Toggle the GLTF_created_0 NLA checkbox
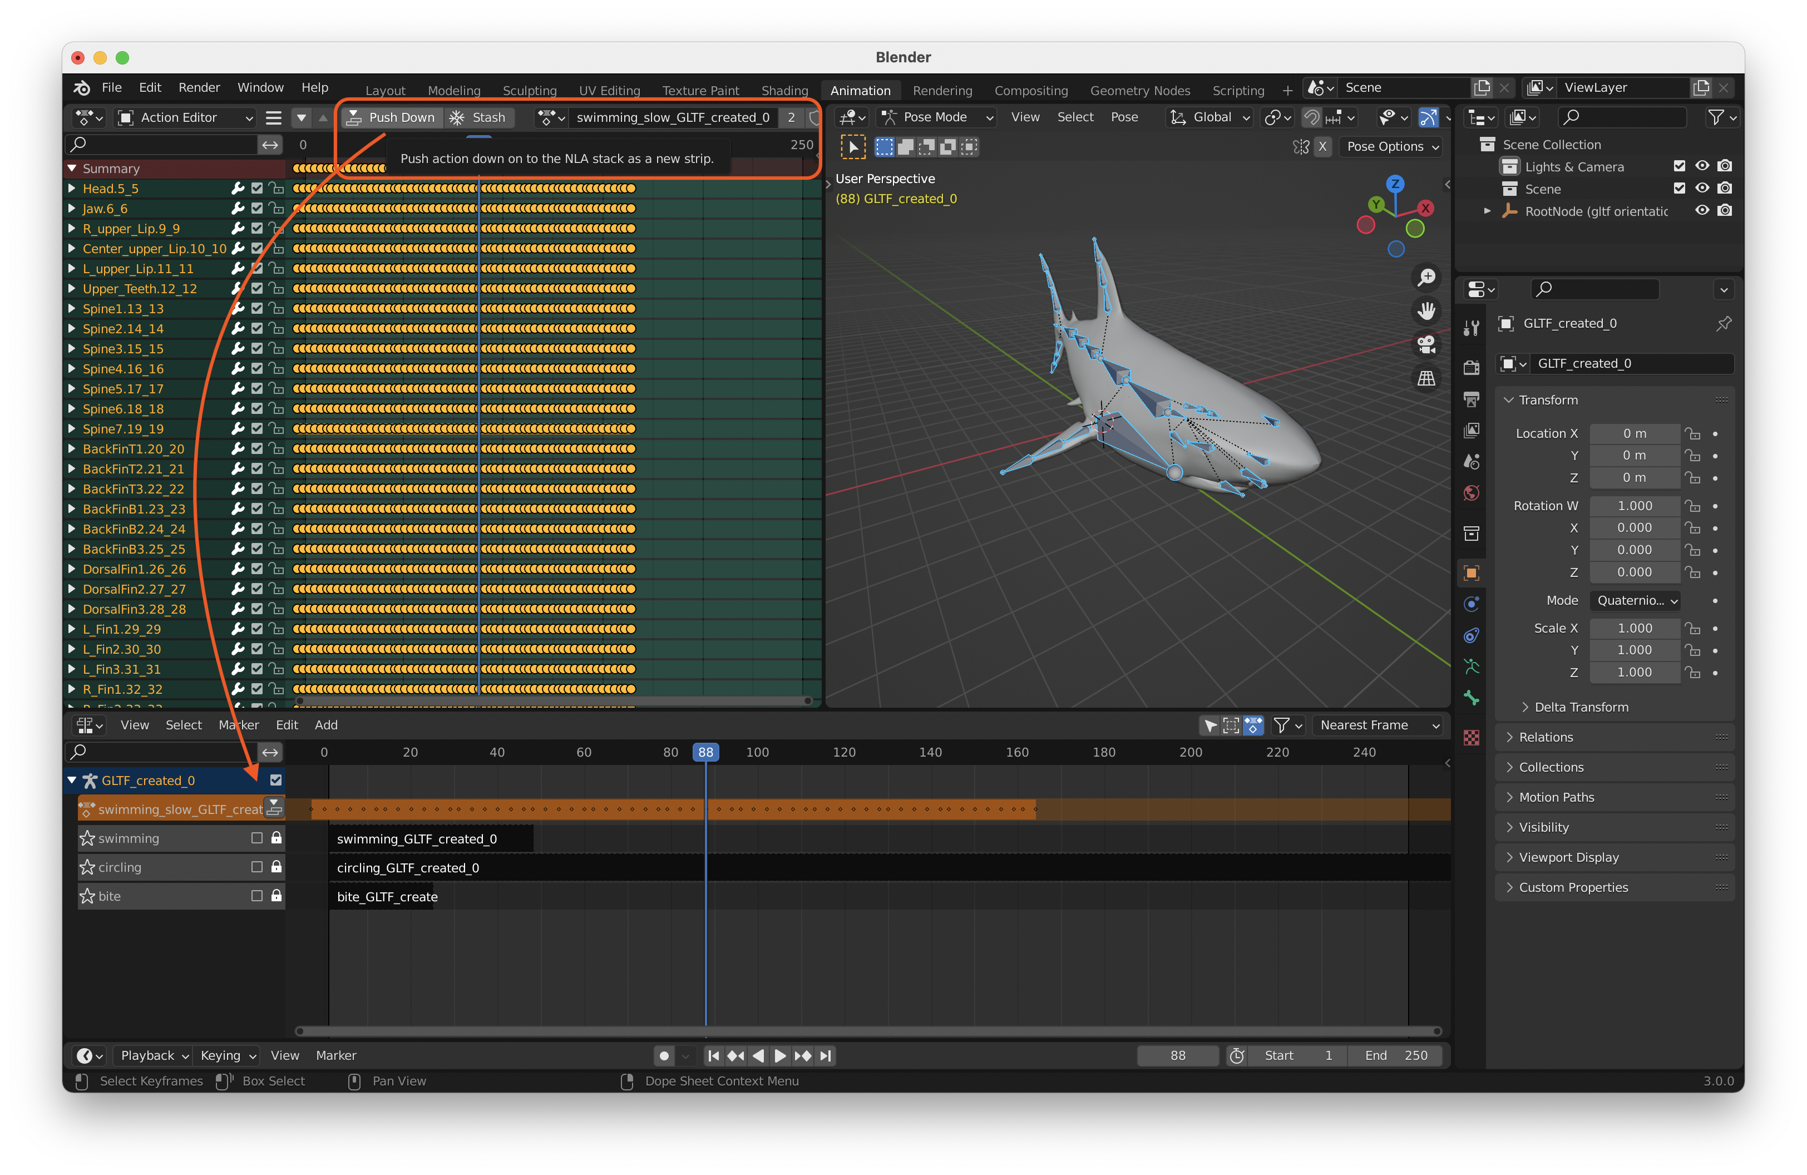 (275, 781)
